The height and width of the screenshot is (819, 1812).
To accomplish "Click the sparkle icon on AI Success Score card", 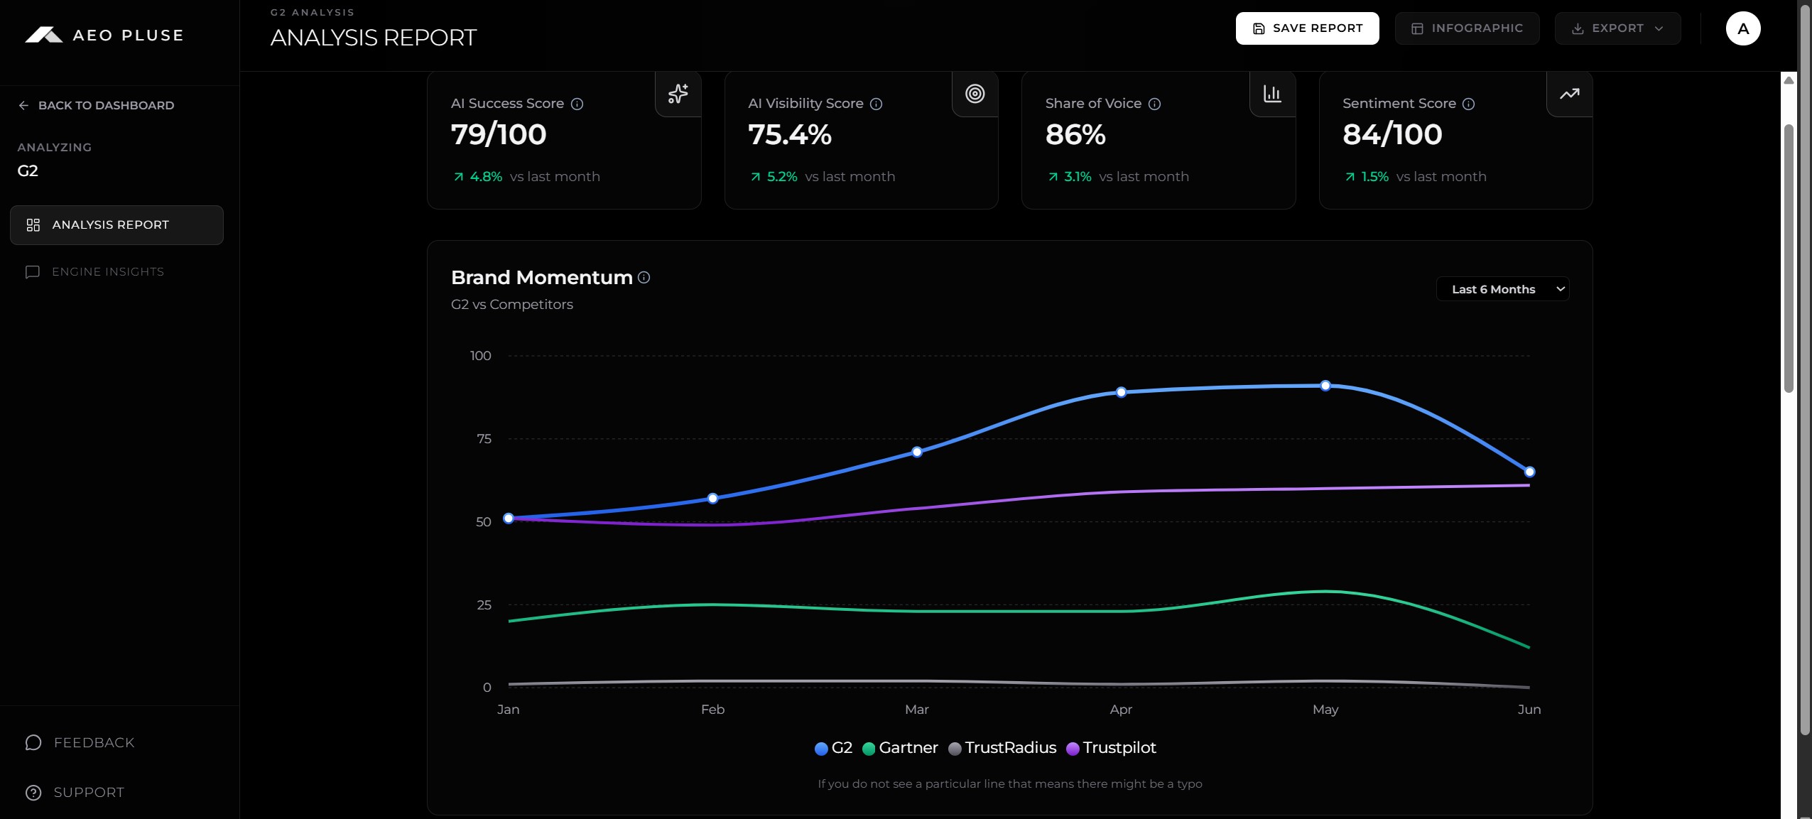I will pyautogui.click(x=678, y=93).
